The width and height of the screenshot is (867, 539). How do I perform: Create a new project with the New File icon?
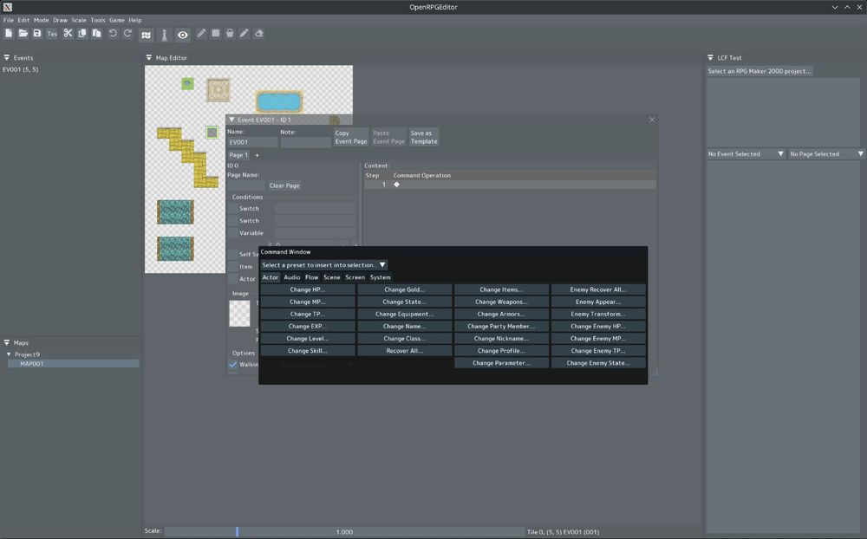click(x=9, y=34)
